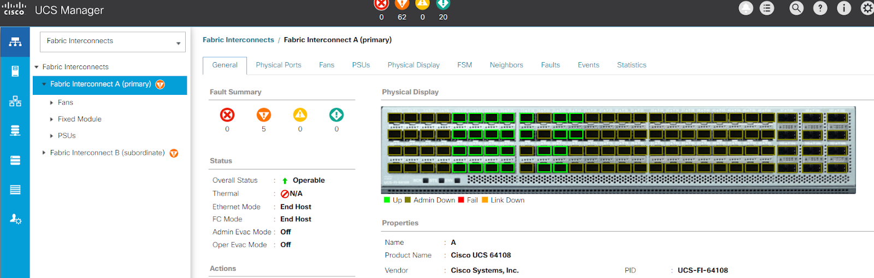Image resolution: width=874 pixels, height=278 pixels.
Task: Open the Storage section in the sidebar
Action: pos(15,190)
